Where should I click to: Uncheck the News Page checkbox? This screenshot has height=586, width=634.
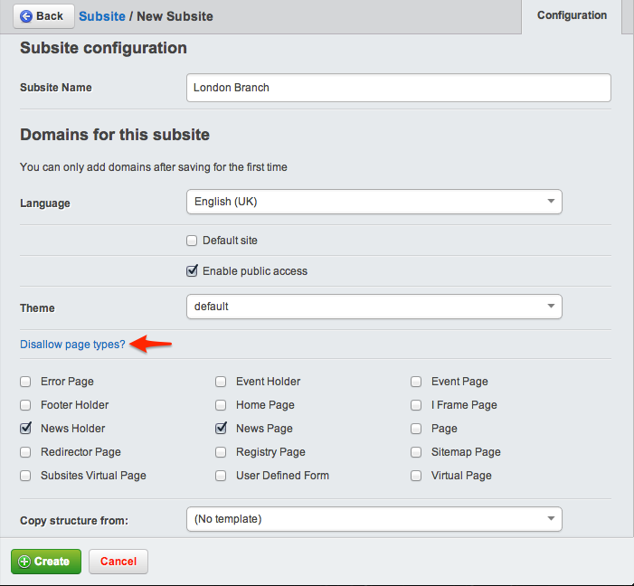221,429
